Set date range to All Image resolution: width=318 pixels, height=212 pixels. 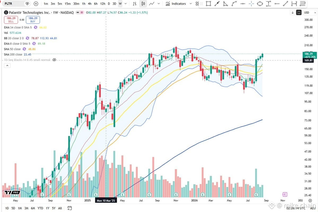pyautogui.click(x=60, y=208)
